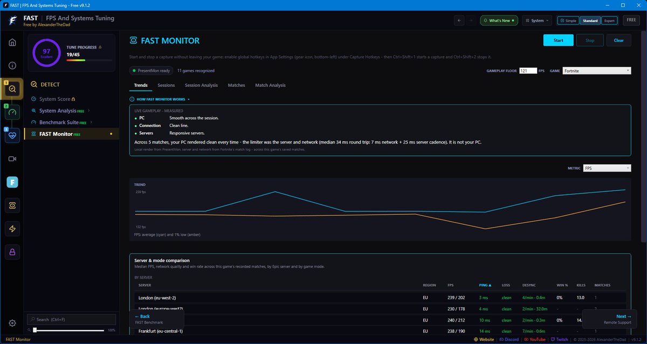Screen dimensions: 647x344
Task: Open the purple lock sidebar icon
Action: click(x=12, y=252)
